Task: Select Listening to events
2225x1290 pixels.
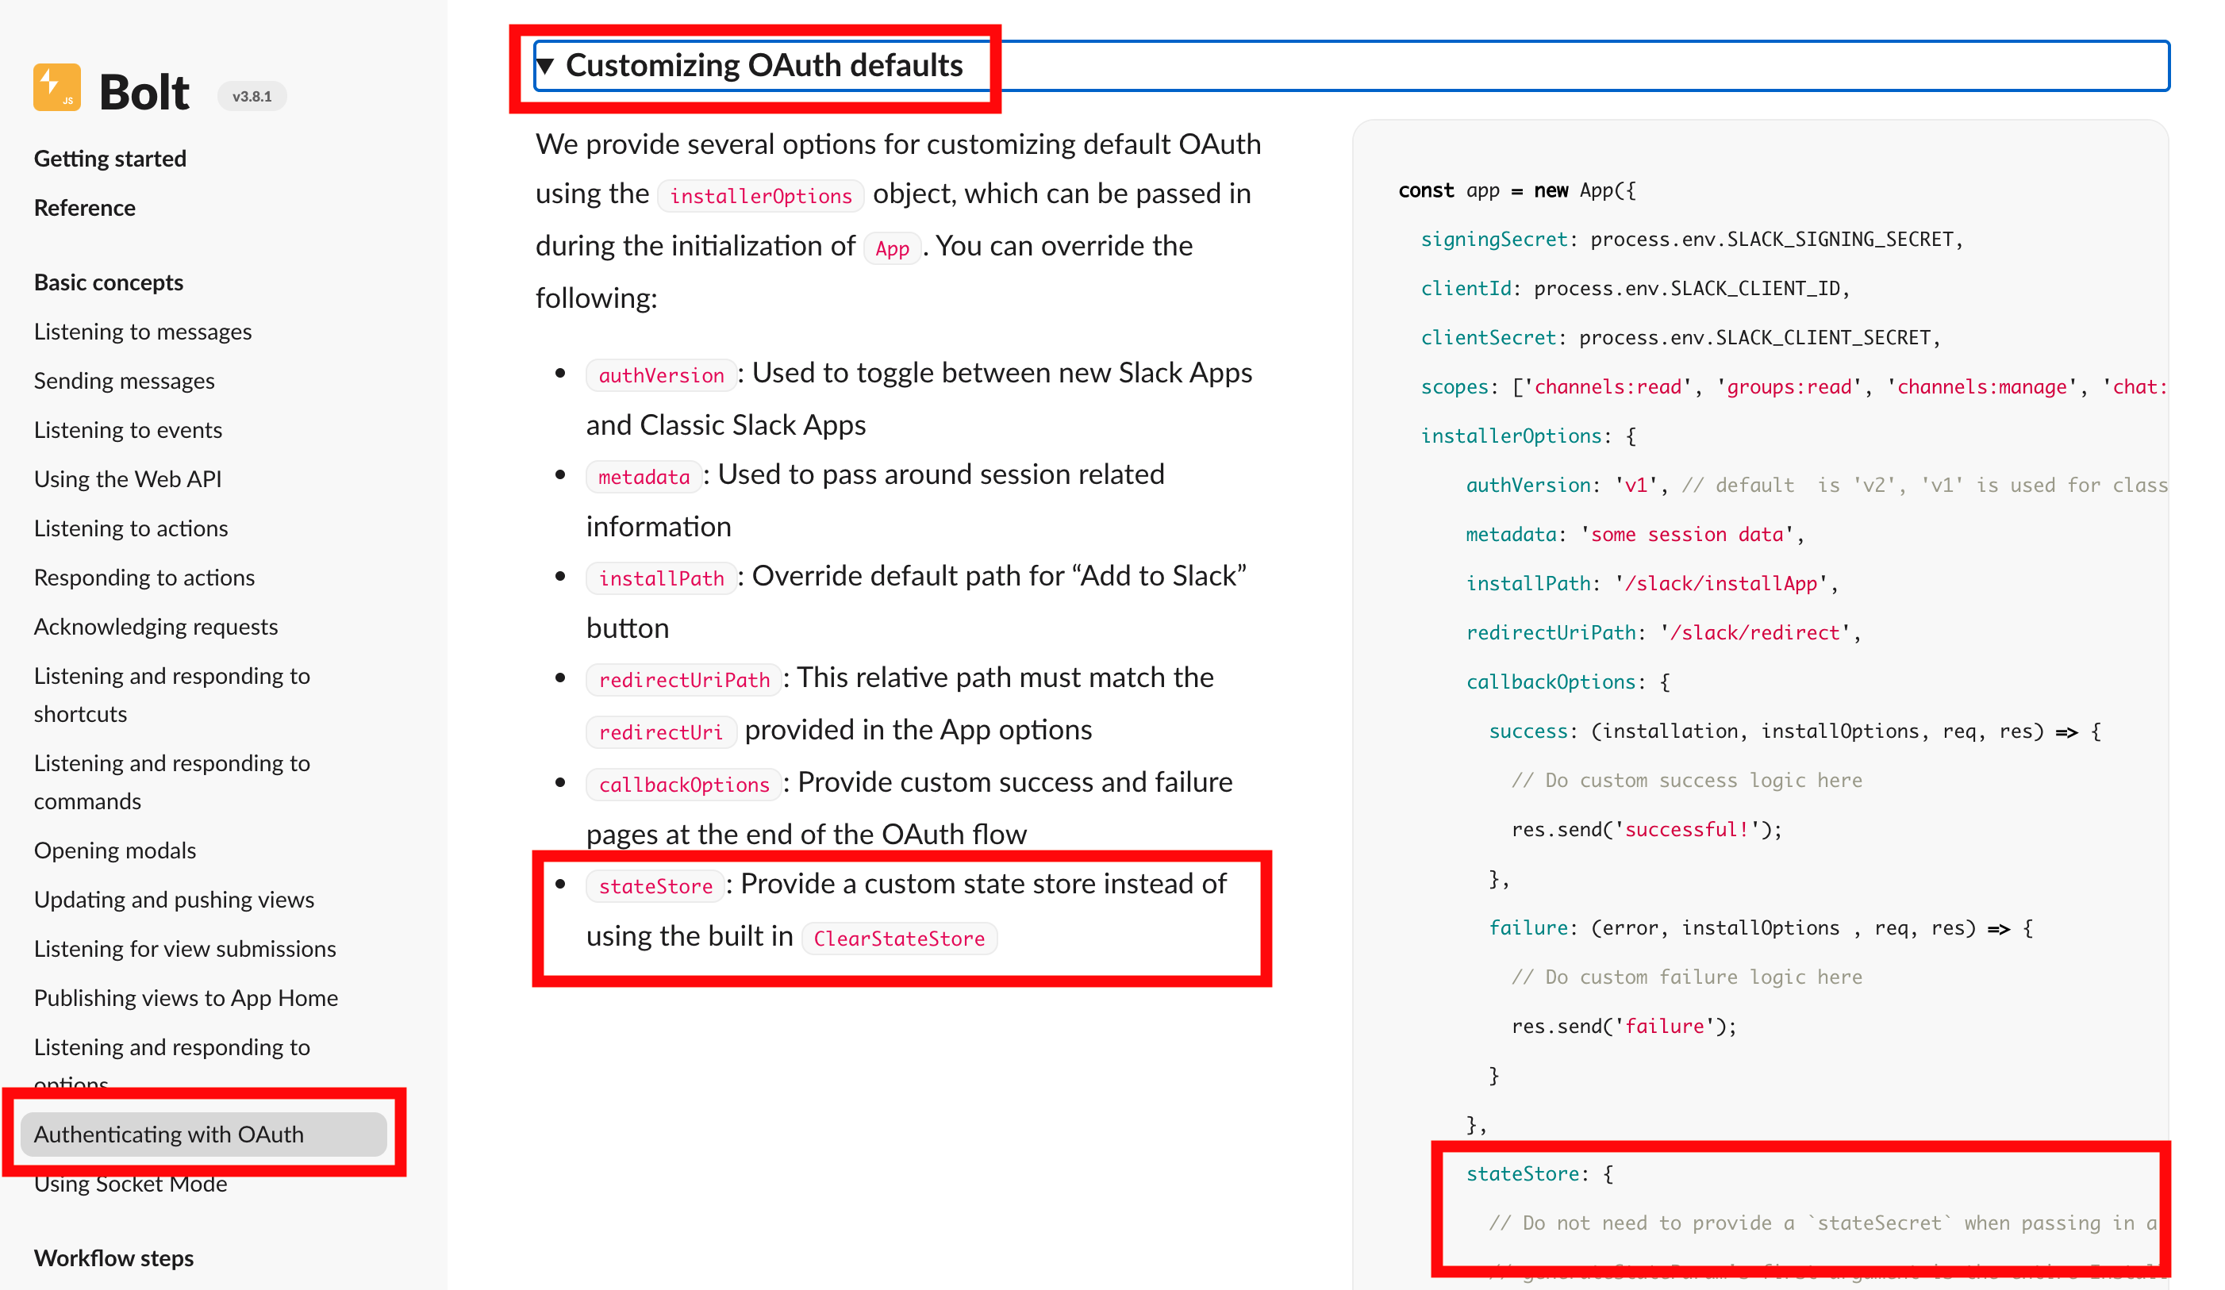Action: pos(128,430)
